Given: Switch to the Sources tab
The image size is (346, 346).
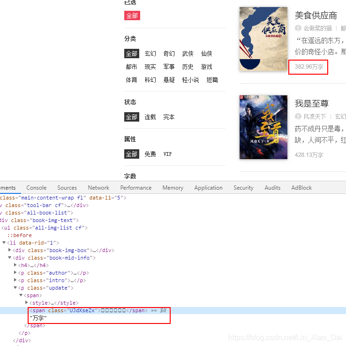Looking at the screenshot, I should tap(67, 188).
